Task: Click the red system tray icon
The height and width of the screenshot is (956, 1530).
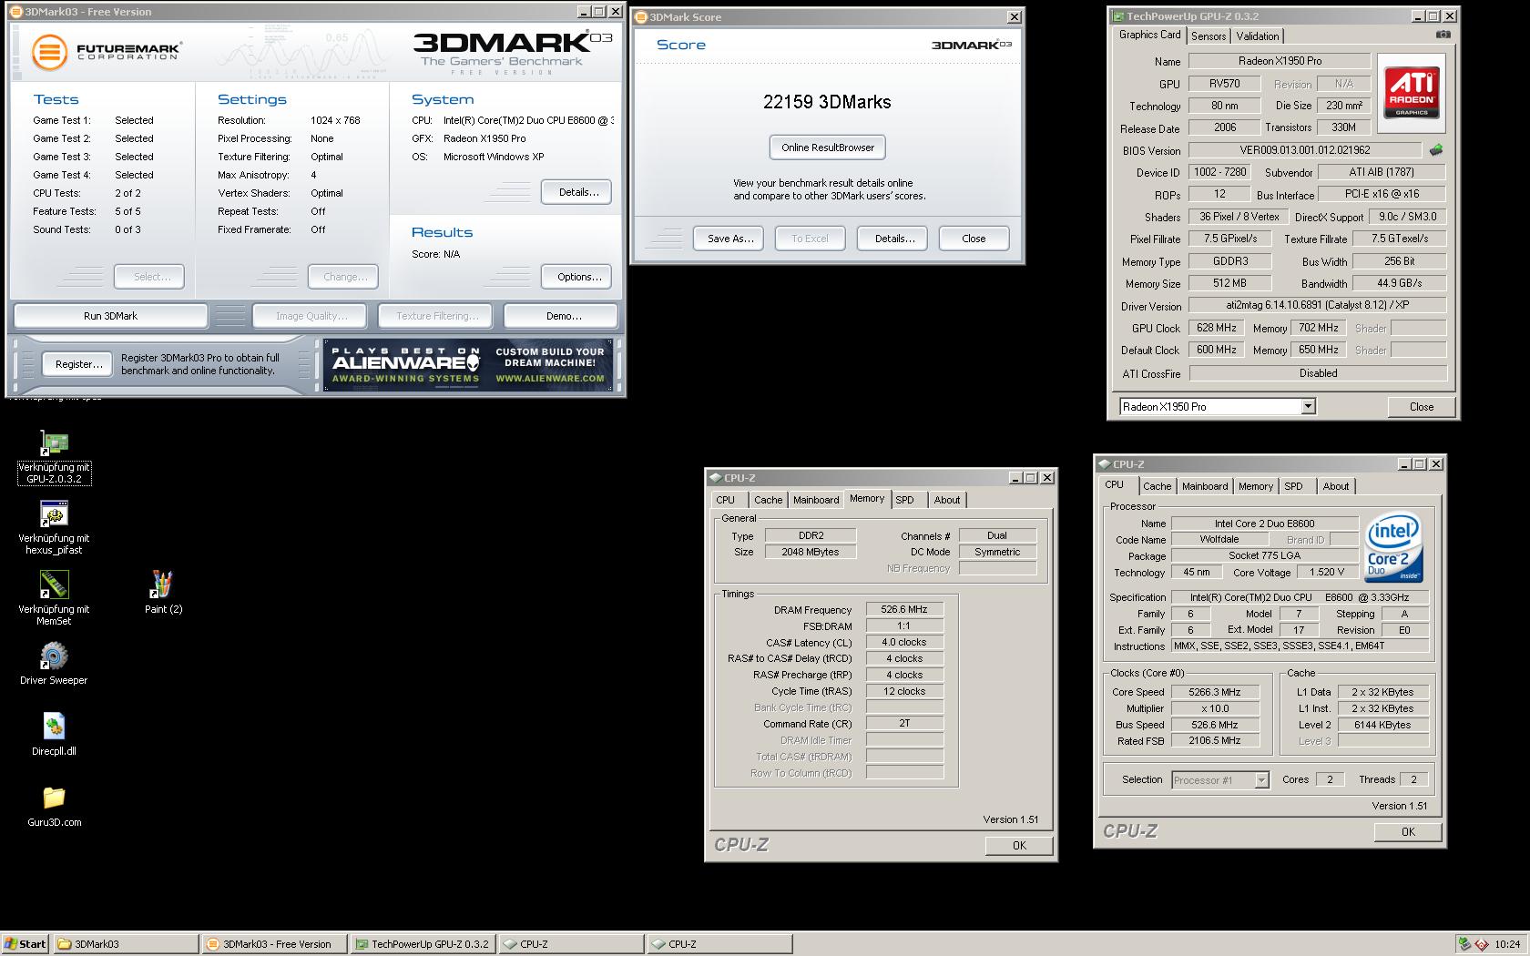Action: pyautogui.click(x=1482, y=944)
